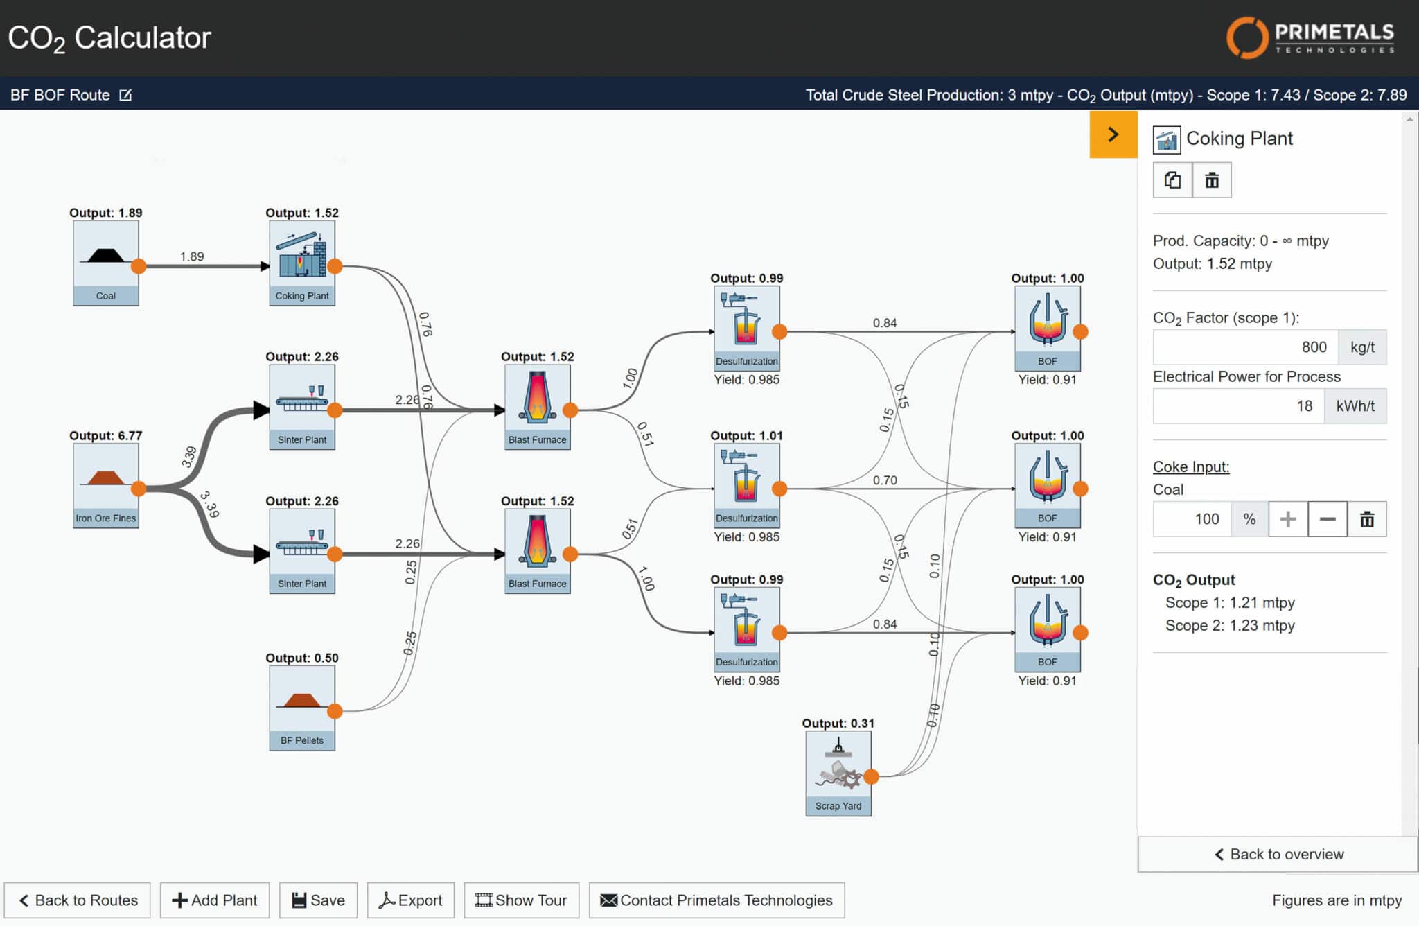Viewport: 1419px width, 926px height.
Task: Click the Coal percentage input field
Action: pos(1192,519)
